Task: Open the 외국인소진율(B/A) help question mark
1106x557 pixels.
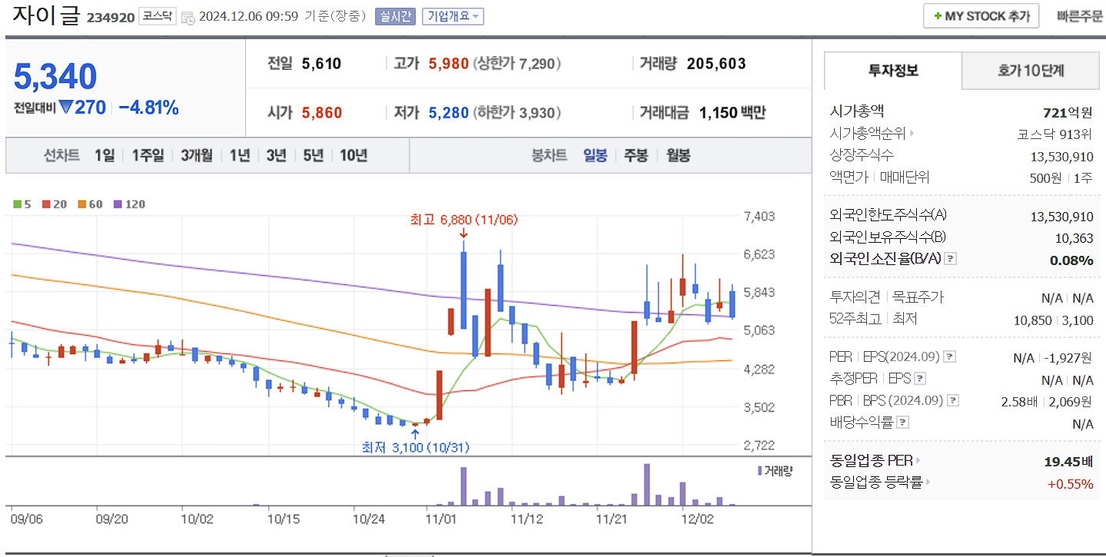Action: [x=948, y=259]
